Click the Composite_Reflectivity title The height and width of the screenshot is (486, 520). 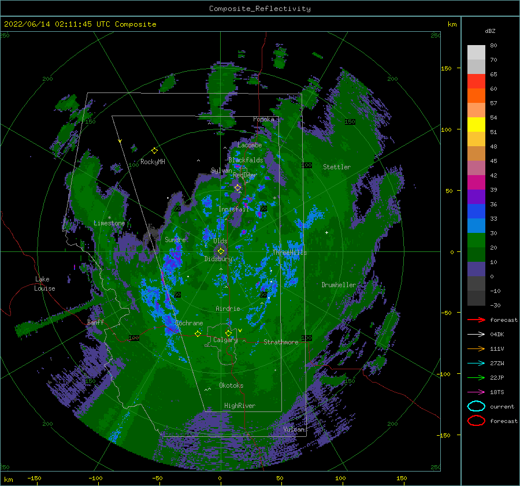tap(260, 9)
